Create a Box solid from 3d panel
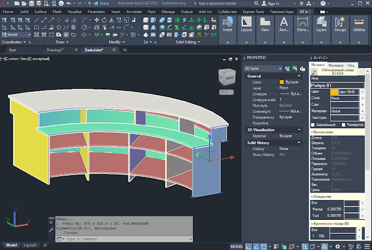The width and height of the screenshot is (372, 250). [146, 20]
